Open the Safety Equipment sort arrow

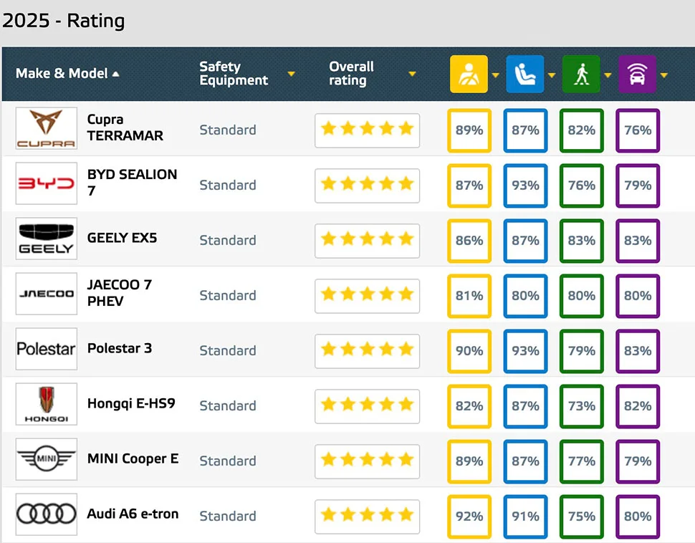click(x=291, y=74)
